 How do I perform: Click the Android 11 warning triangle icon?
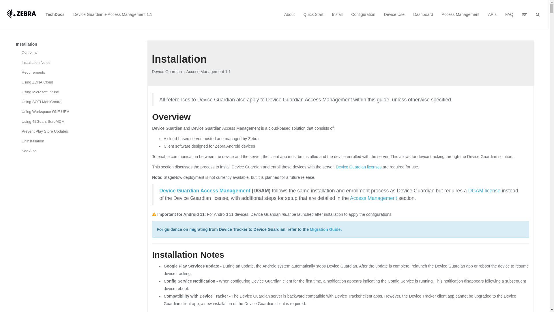tap(154, 214)
